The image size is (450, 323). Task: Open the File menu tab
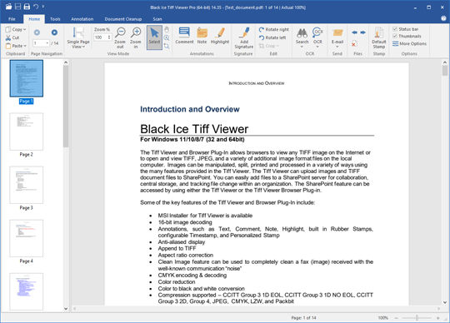[x=12, y=19]
